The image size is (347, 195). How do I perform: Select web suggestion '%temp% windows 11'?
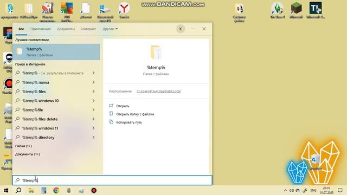click(x=40, y=128)
